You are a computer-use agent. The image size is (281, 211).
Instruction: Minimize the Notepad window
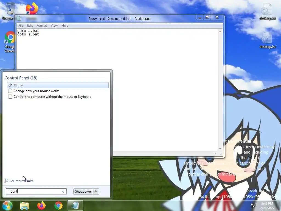coord(200,17)
